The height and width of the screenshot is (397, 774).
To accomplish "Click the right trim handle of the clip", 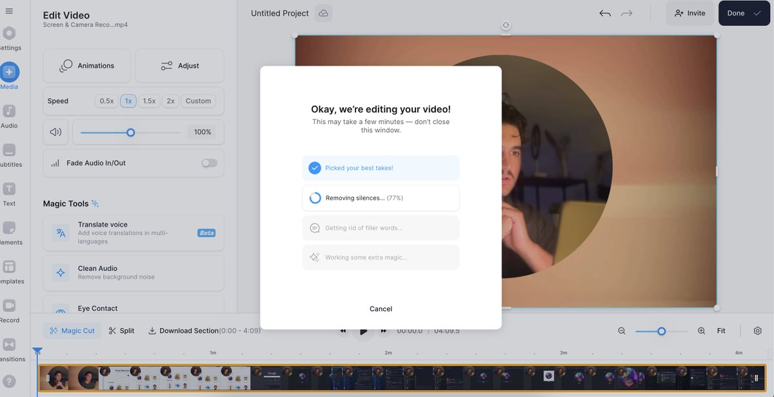I will [756, 378].
